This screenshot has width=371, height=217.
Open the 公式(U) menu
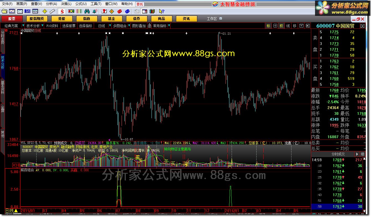pos(81,4)
